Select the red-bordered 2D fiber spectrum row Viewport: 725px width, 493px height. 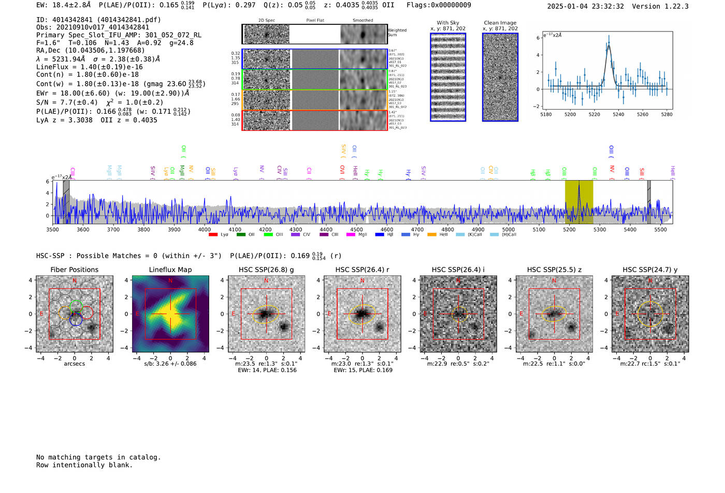(315, 121)
